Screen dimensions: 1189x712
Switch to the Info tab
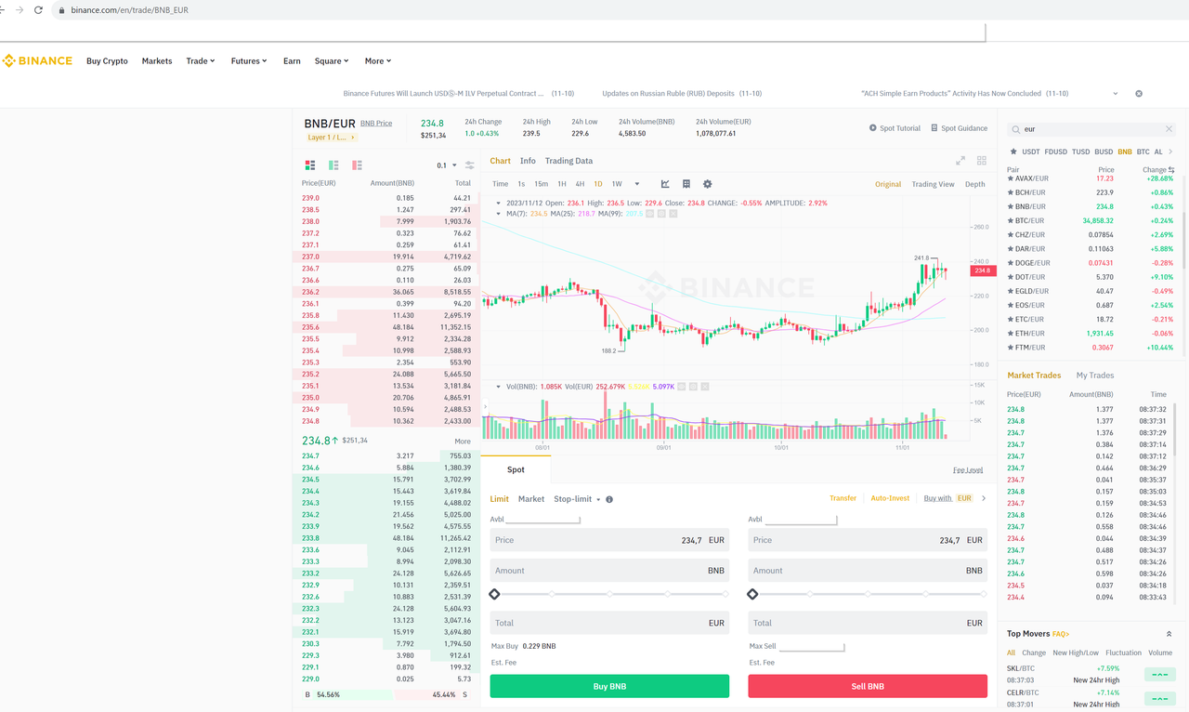point(528,161)
